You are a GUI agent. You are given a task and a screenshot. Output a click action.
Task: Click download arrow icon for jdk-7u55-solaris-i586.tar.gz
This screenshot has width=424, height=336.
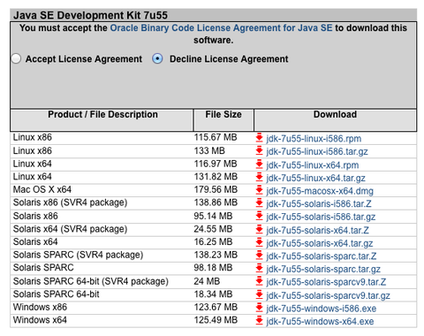coord(259,216)
